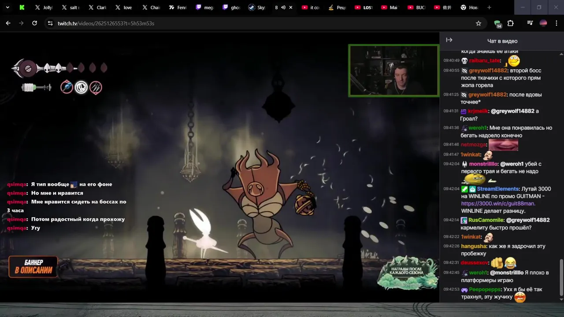Click the Баннер в описании overlay

click(x=33, y=267)
